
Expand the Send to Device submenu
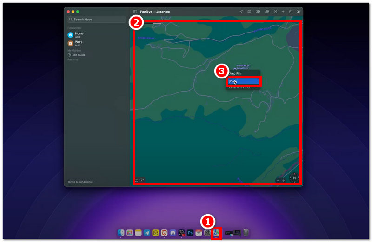click(243, 87)
